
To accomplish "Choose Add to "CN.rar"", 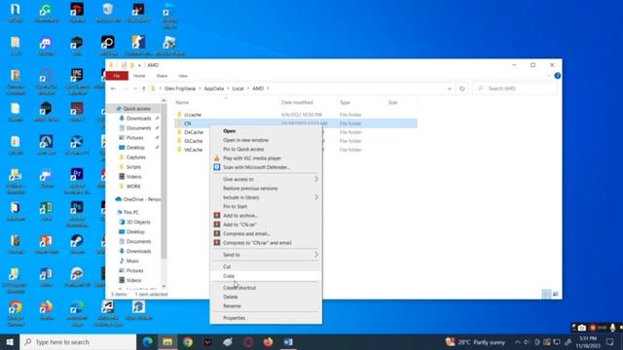I will pos(266,225).
